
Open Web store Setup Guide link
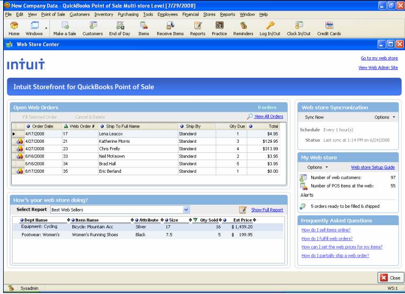[x=373, y=167]
